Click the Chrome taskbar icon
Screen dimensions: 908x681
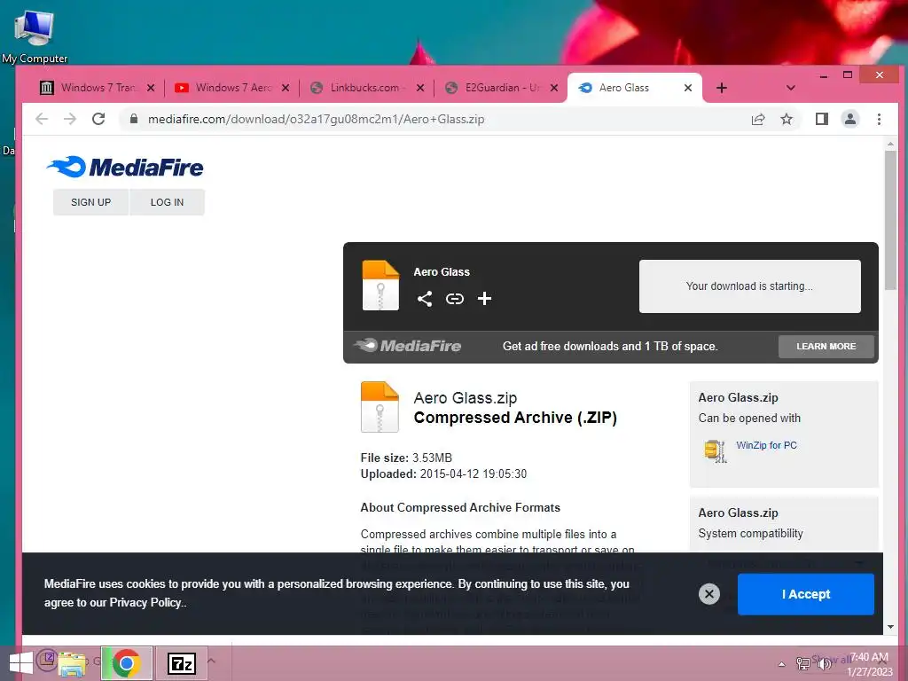click(126, 663)
